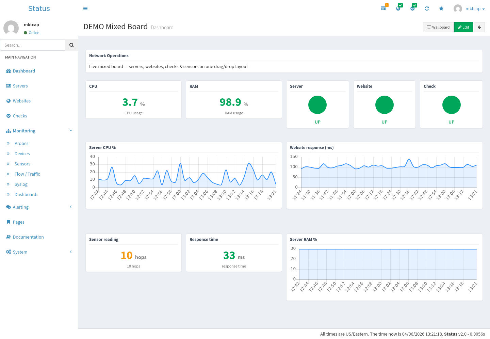Click the search magnifier button
This screenshot has height=339, width=490.
(x=71, y=45)
